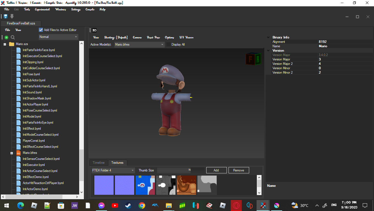Open the FTEX Folder 4 dropdown
The width and height of the screenshot is (374, 211).
click(x=113, y=170)
